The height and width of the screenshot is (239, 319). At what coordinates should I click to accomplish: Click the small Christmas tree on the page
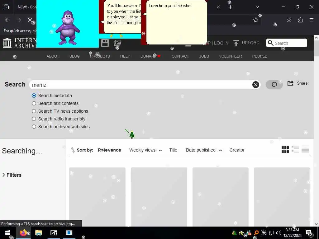point(132,135)
